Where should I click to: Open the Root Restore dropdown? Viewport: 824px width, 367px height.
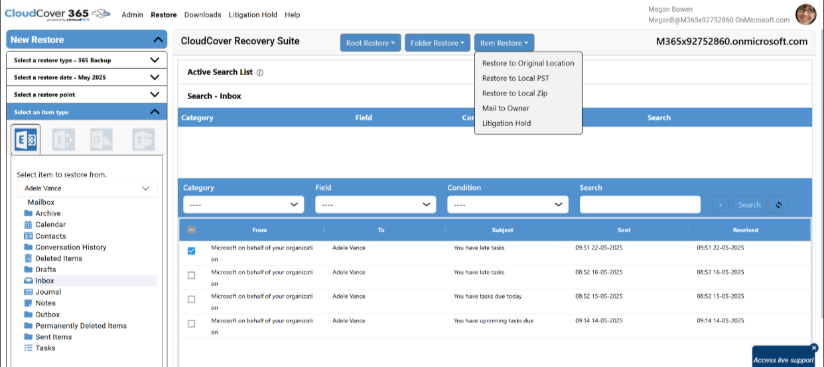pyautogui.click(x=370, y=43)
